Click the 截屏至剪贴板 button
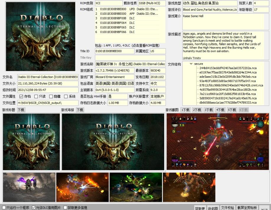 tap(247, 208)
